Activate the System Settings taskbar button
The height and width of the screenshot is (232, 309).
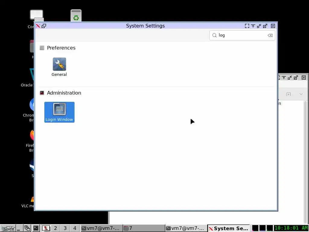point(229,228)
